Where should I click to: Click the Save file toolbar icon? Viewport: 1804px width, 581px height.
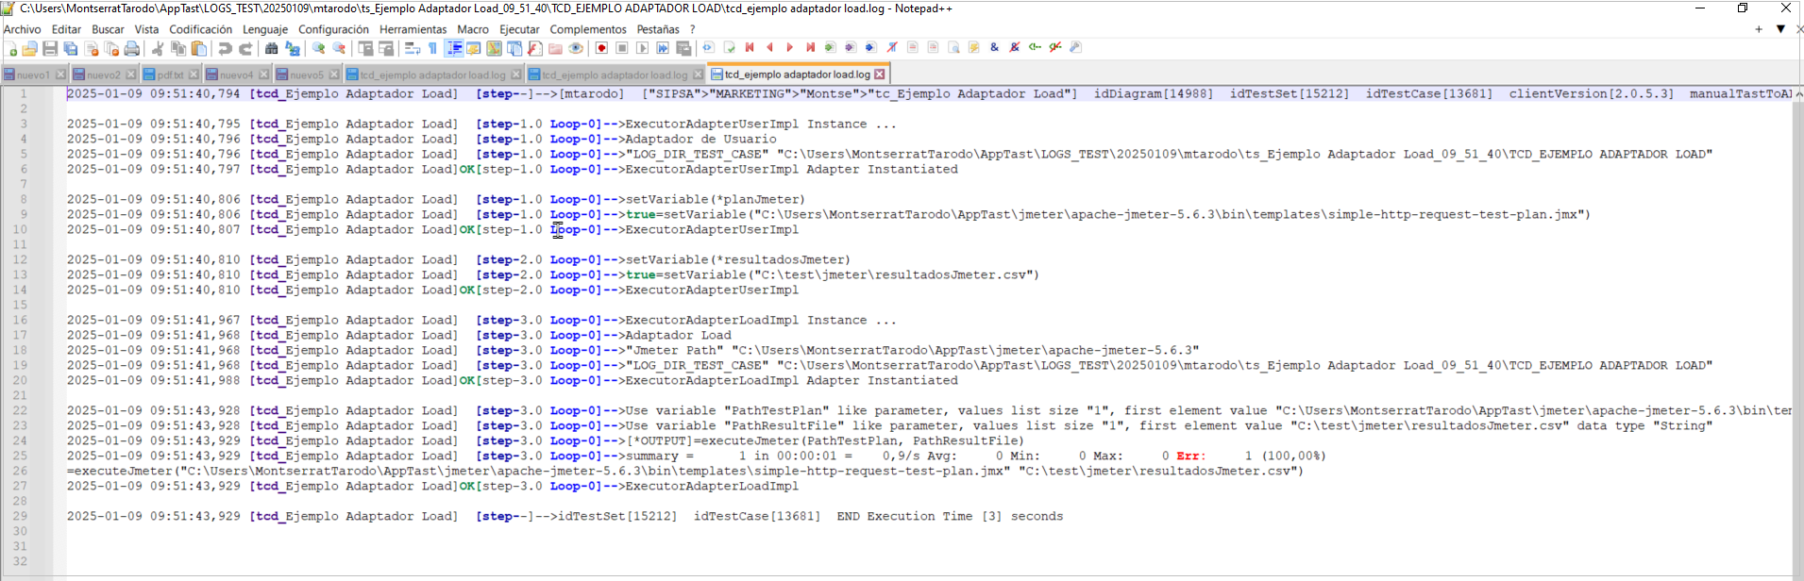coord(50,48)
